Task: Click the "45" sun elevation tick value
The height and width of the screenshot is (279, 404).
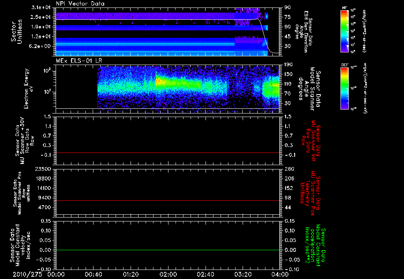Action: pos(288,37)
